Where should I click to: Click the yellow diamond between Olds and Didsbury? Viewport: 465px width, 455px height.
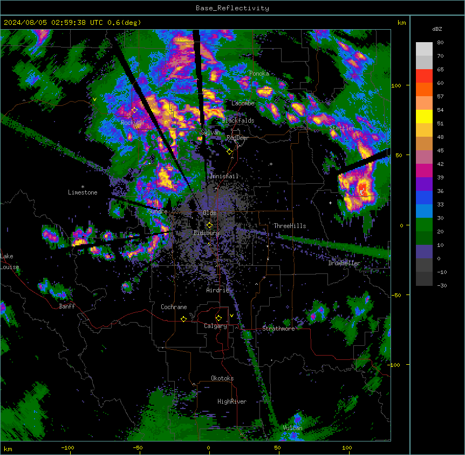point(209,225)
